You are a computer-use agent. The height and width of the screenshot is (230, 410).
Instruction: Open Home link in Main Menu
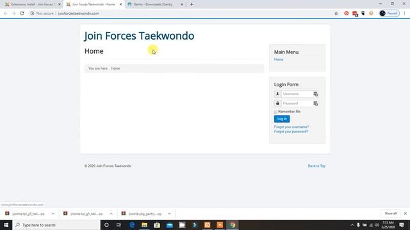[279, 59]
